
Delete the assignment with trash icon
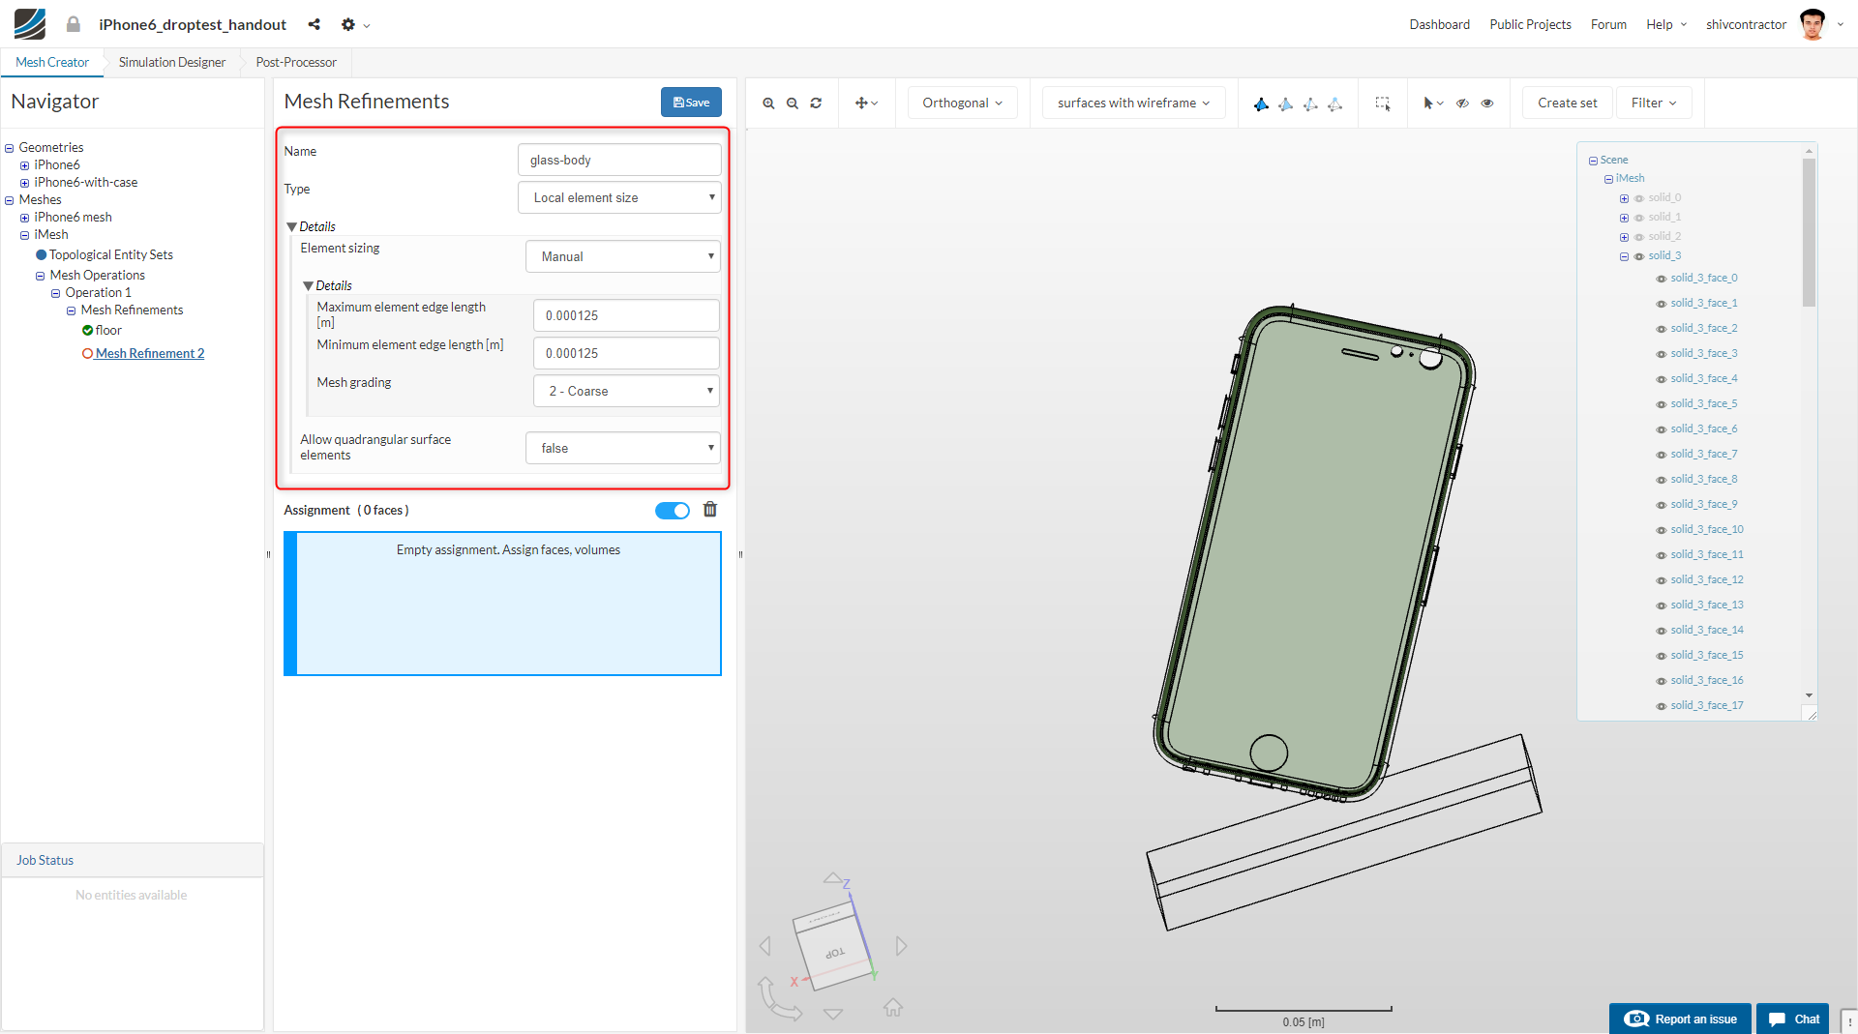pyautogui.click(x=710, y=510)
